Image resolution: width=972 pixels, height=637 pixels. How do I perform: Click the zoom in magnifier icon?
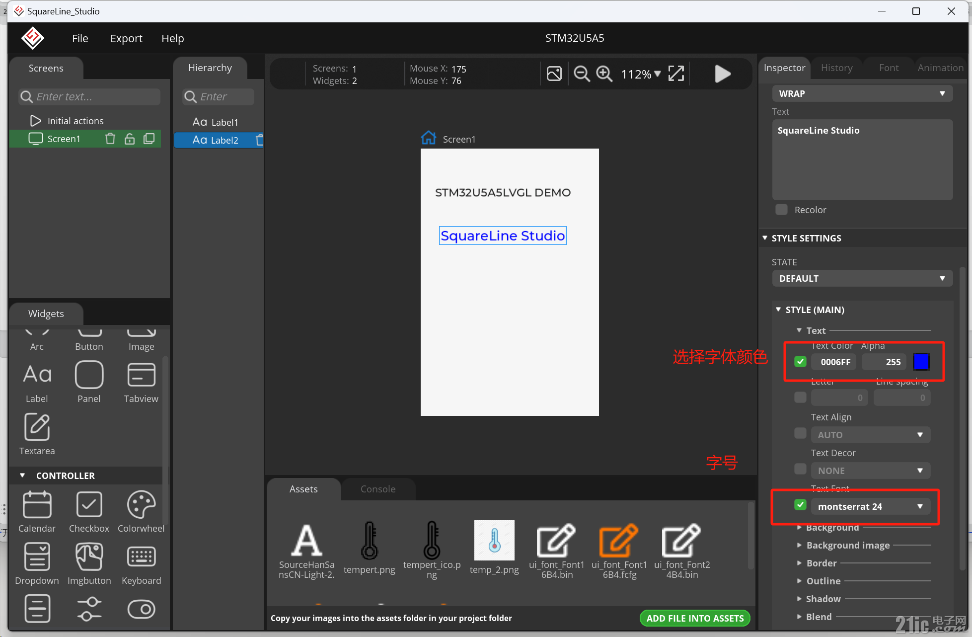[604, 74]
